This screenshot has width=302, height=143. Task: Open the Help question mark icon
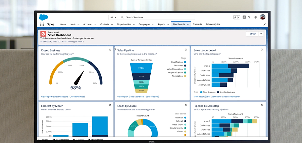click(x=249, y=17)
